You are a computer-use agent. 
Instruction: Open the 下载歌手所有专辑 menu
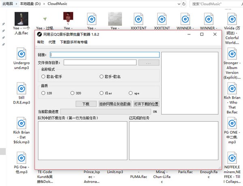coord(74,42)
